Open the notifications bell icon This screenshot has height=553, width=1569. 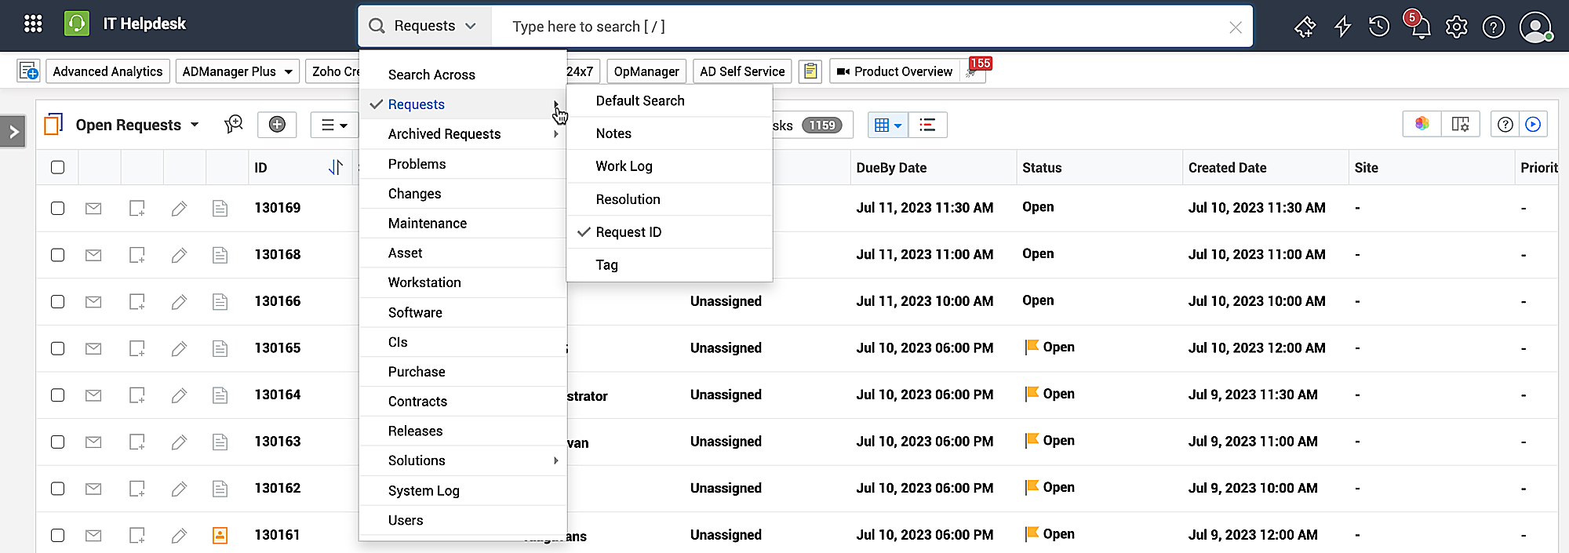point(1420,27)
